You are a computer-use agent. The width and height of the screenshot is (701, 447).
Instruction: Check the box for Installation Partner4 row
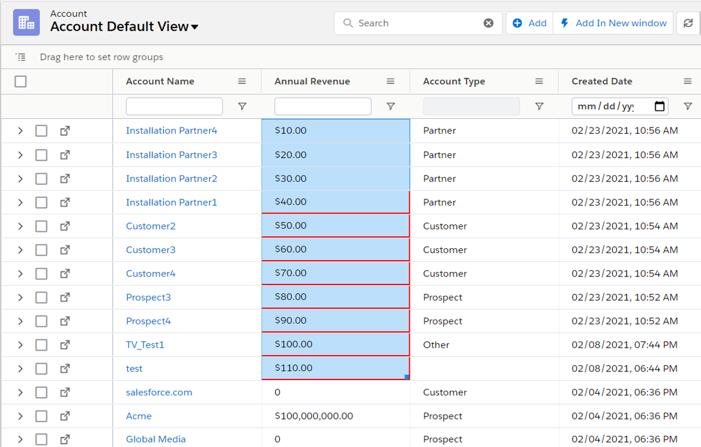tap(41, 131)
